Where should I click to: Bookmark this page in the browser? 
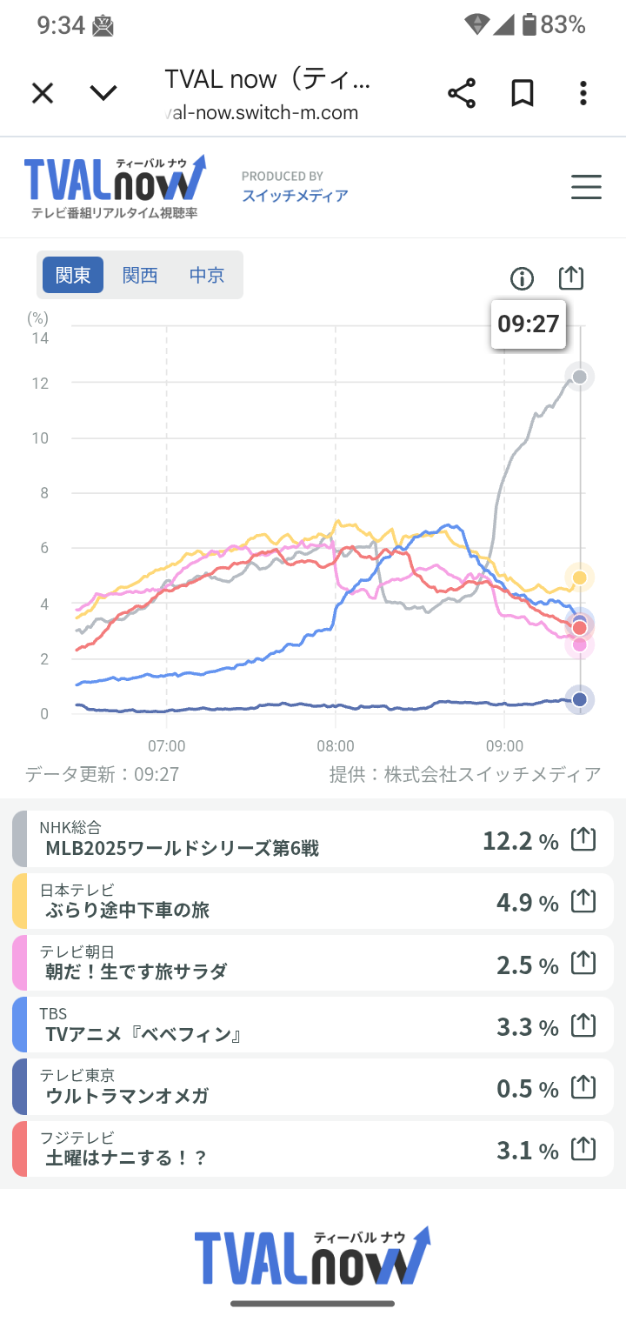(x=523, y=93)
